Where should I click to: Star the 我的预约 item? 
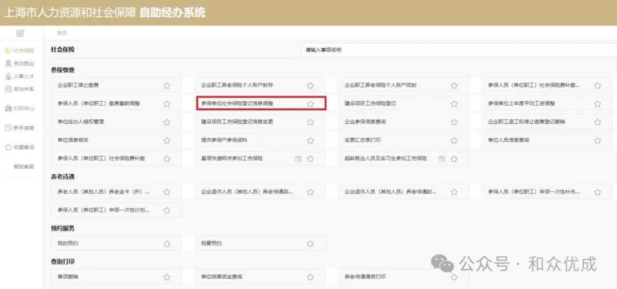(167, 244)
